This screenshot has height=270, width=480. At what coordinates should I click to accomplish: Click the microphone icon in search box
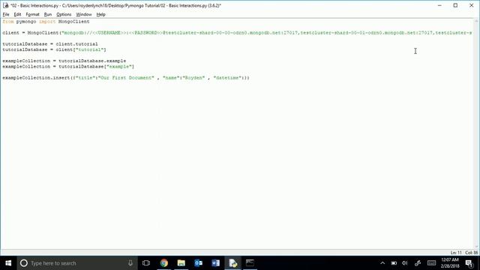tap(130, 263)
